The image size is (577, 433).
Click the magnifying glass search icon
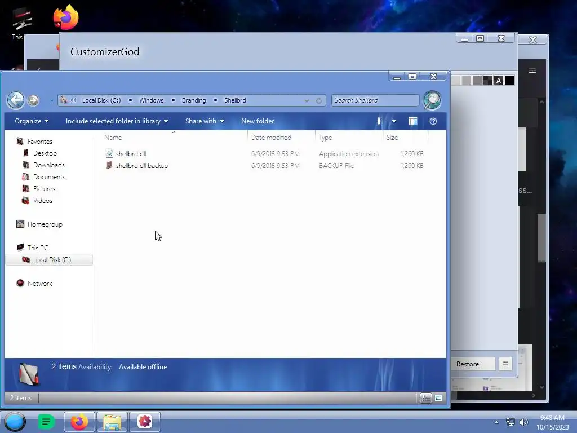click(x=432, y=100)
